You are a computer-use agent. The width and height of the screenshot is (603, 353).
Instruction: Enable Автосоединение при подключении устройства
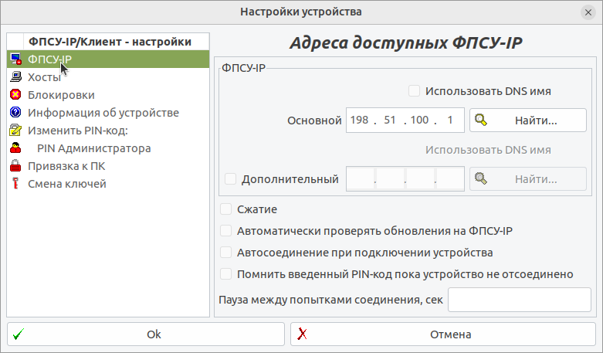226,252
